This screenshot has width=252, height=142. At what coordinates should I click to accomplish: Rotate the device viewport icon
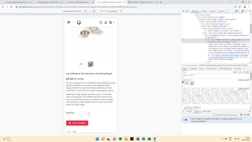click(x=121, y=11)
